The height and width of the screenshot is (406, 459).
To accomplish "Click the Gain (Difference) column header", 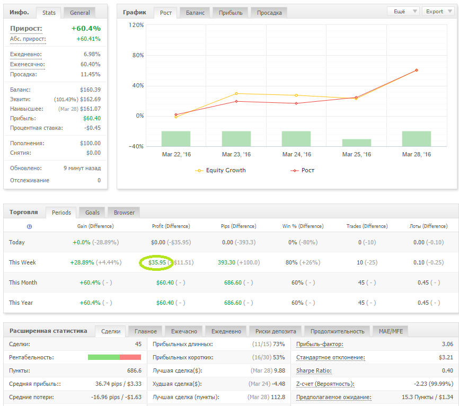I will tap(95, 226).
